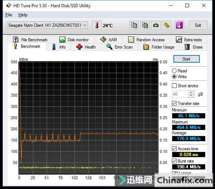
Task: Increase short stroke value with up arrow
Action: click(x=191, y=92)
